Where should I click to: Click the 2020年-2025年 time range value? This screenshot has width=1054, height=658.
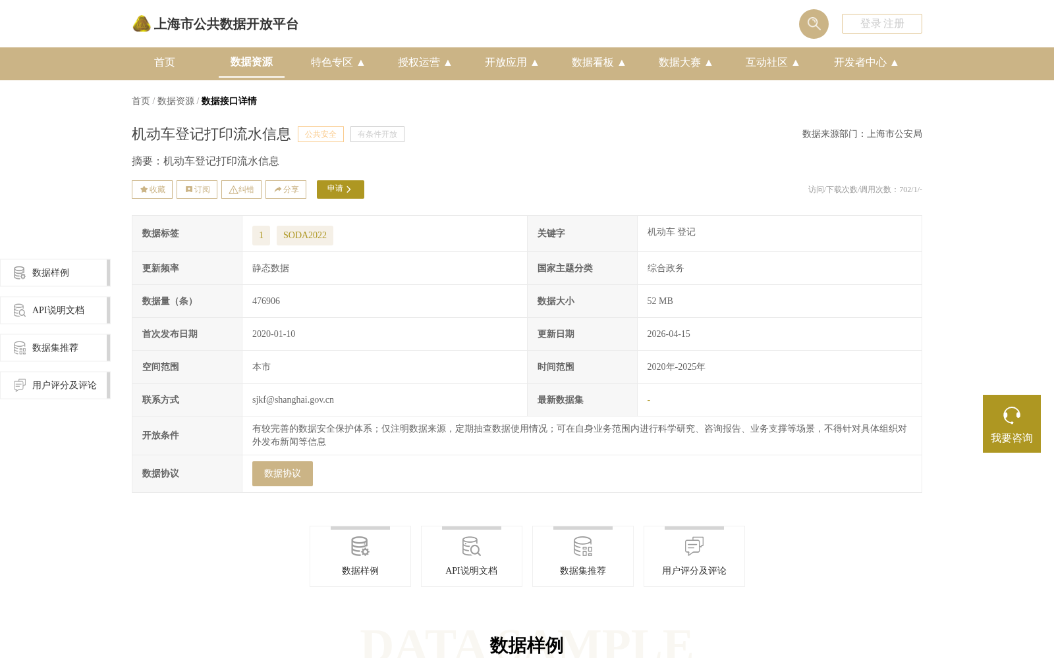coord(677,367)
